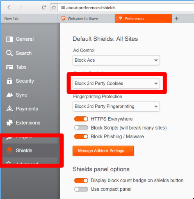Click the Brave icon on the Welcome tab
The image size is (194, 199).
pos(63,19)
